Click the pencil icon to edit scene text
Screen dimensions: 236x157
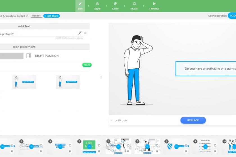(80, 33)
